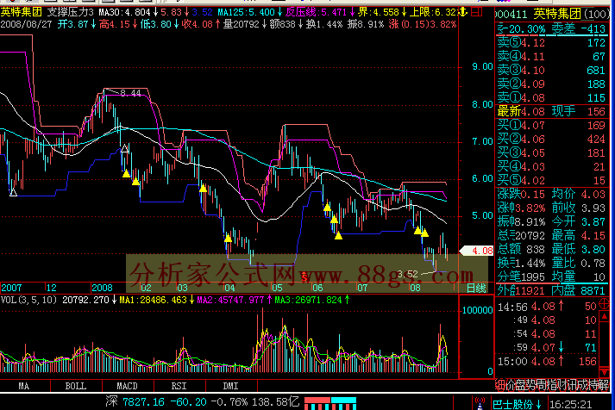
Task: Click the 上限:6.32 readout
Action: click(x=433, y=12)
